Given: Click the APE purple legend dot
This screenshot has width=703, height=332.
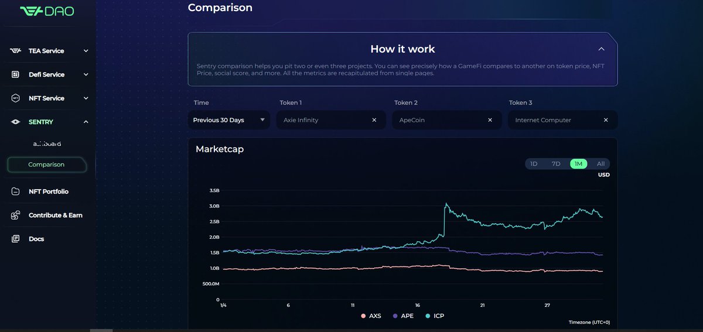Looking at the screenshot, I should pos(395,316).
